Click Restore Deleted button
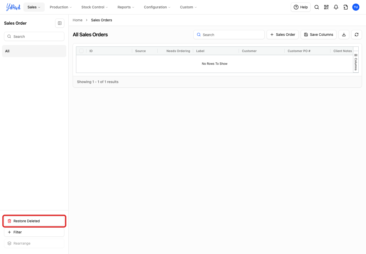The height and width of the screenshot is (254, 366). point(34,221)
